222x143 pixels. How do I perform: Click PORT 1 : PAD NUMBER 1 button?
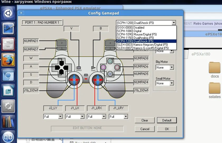(x=42, y=22)
